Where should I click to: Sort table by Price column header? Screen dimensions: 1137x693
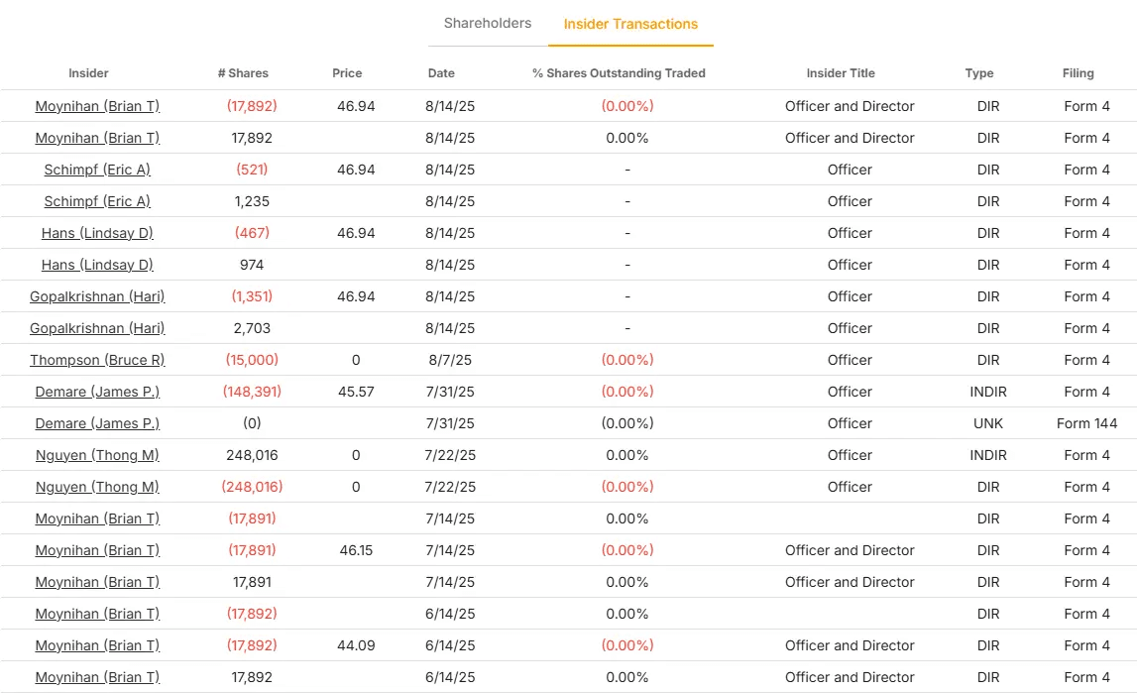click(347, 73)
